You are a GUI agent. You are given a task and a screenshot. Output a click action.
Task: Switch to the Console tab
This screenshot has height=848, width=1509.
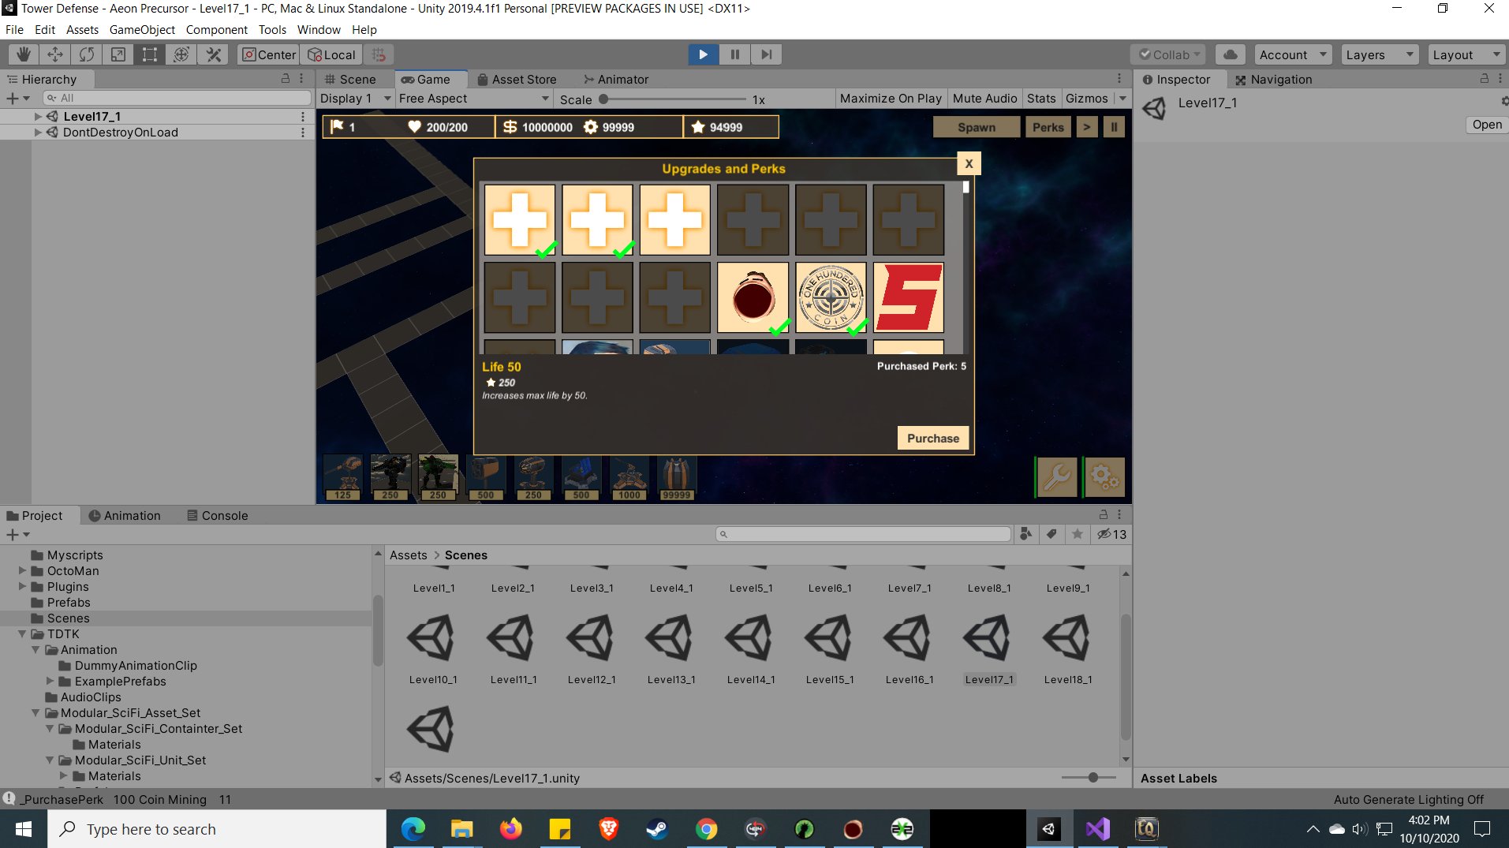click(x=218, y=515)
